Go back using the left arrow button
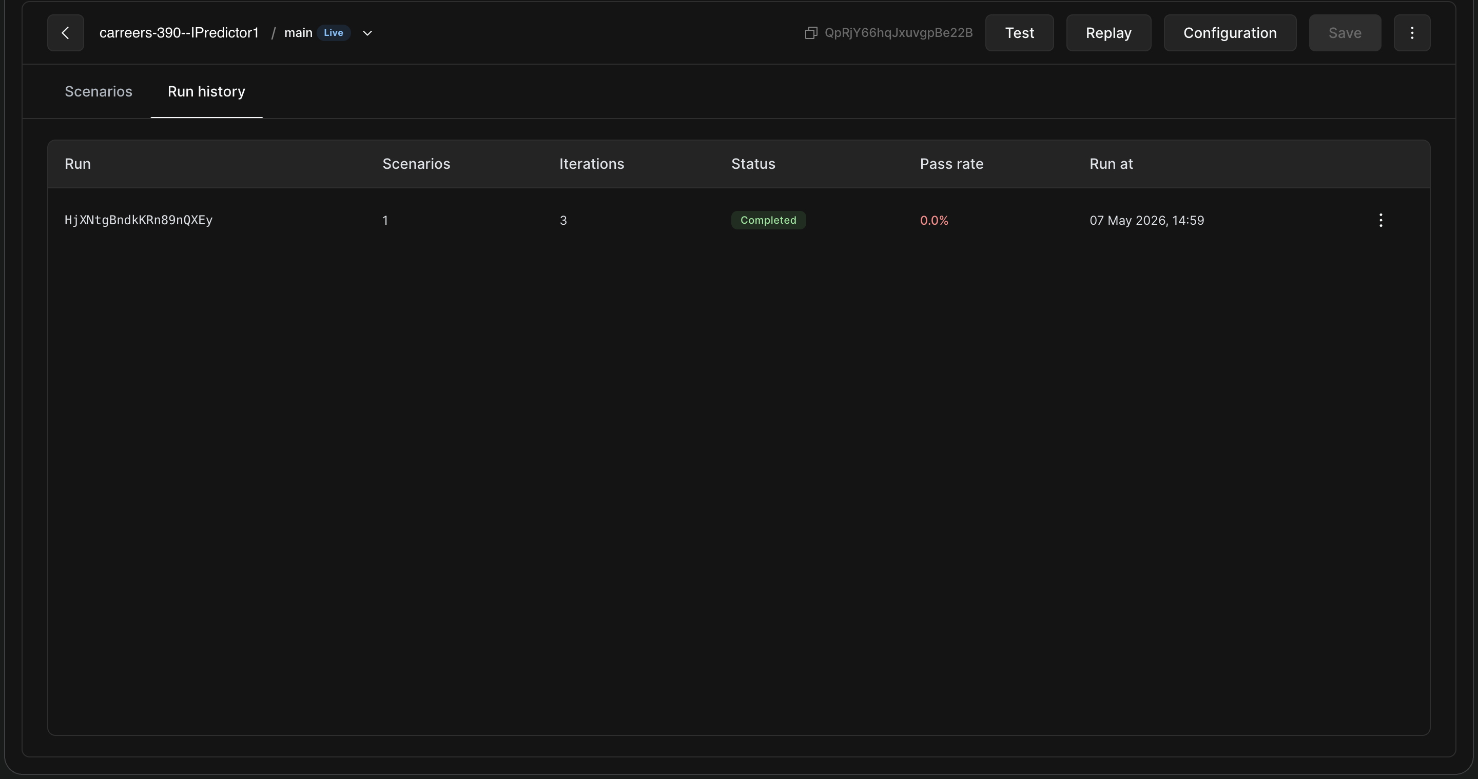The image size is (1478, 779). click(x=65, y=33)
